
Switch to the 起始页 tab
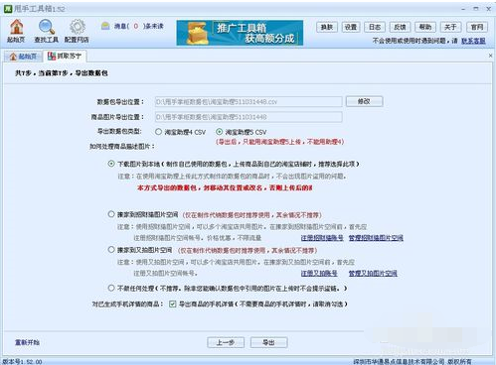[23, 57]
